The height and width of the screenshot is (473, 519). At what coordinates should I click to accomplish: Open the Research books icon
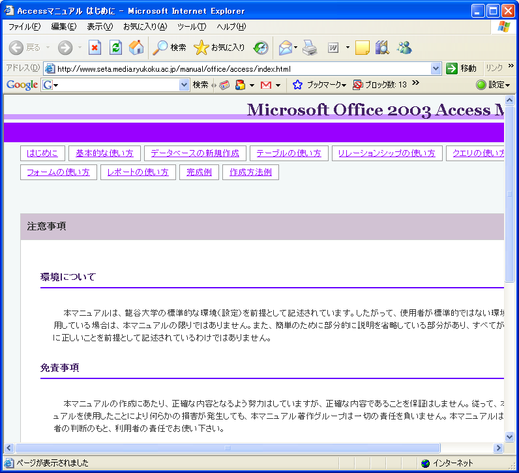pos(382,48)
